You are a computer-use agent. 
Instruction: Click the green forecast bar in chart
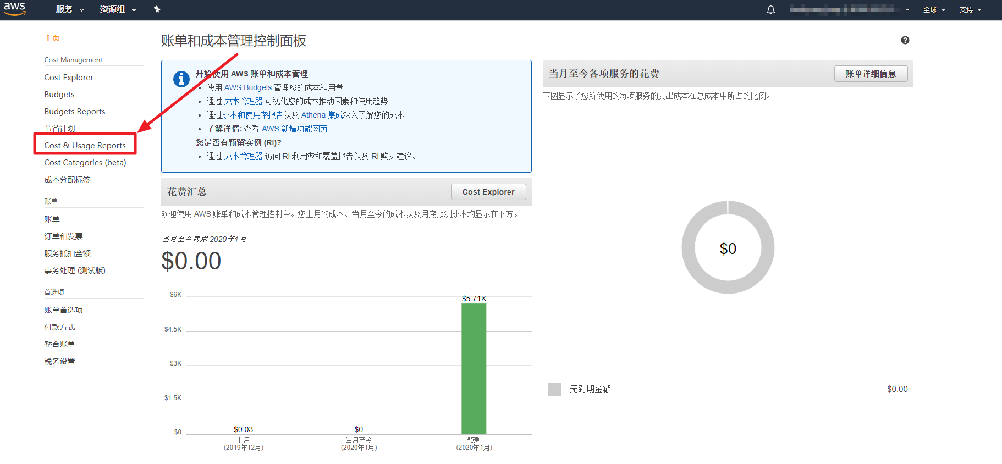(474, 368)
